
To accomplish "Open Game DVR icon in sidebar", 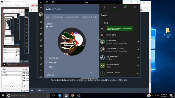I will [41, 40].
